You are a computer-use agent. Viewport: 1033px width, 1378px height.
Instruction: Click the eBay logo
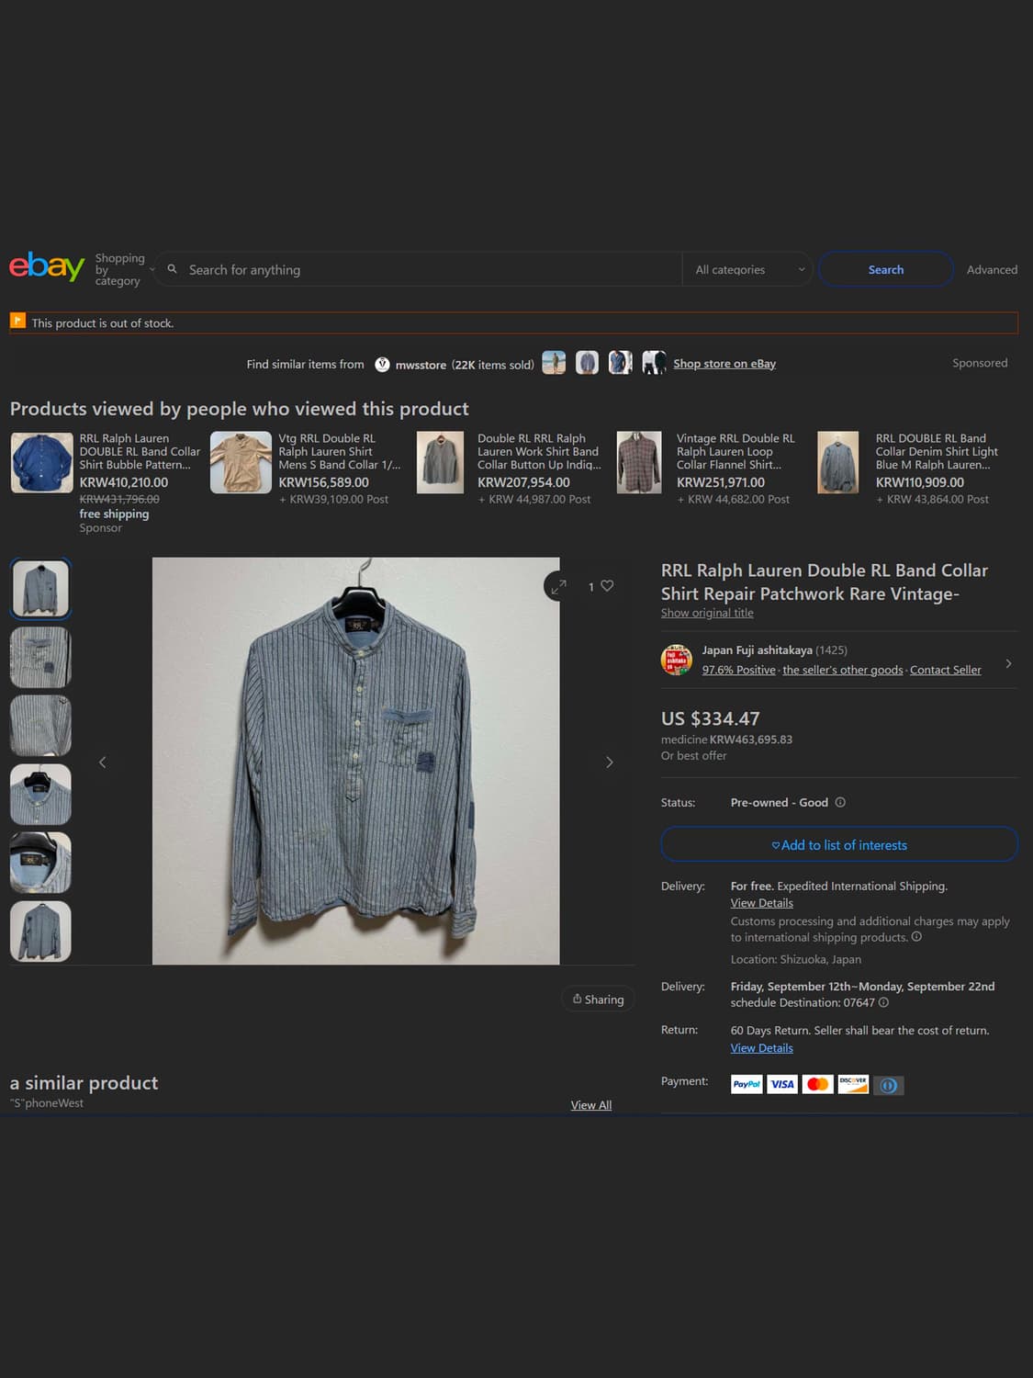tap(47, 266)
